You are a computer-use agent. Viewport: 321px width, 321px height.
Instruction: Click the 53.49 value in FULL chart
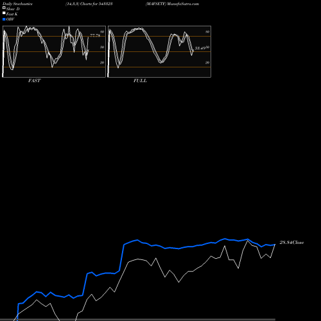coord(200,48)
